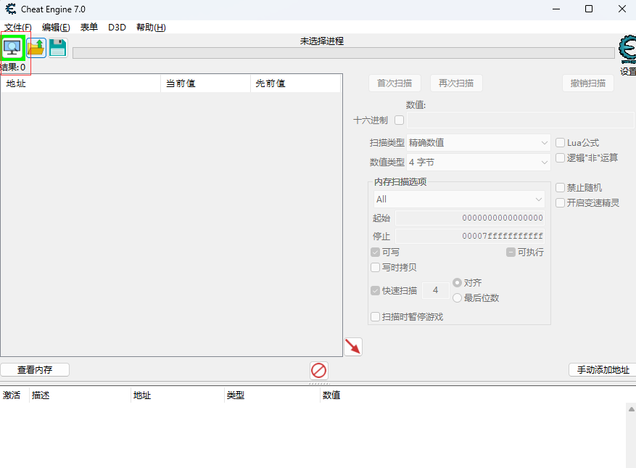This screenshot has width=636, height=468.
Task: Select the 最后位数 radio button
Action: click(x=457, y=298)
